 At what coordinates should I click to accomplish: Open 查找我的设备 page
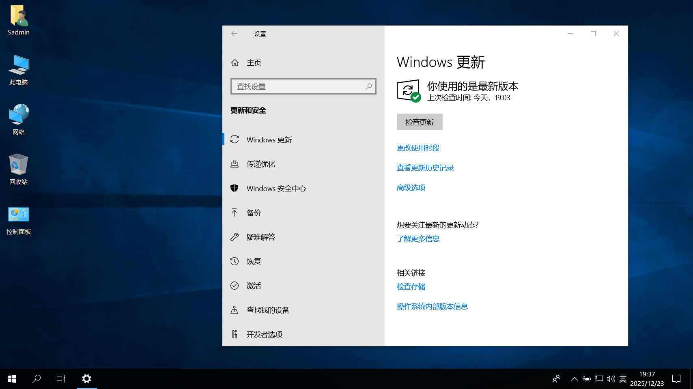pos(268,310)
